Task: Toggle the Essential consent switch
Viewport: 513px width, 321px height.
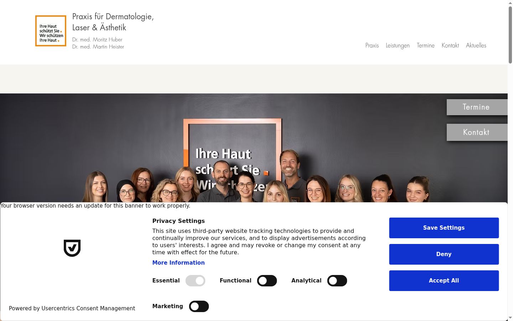Action: (x=195, y=281)
